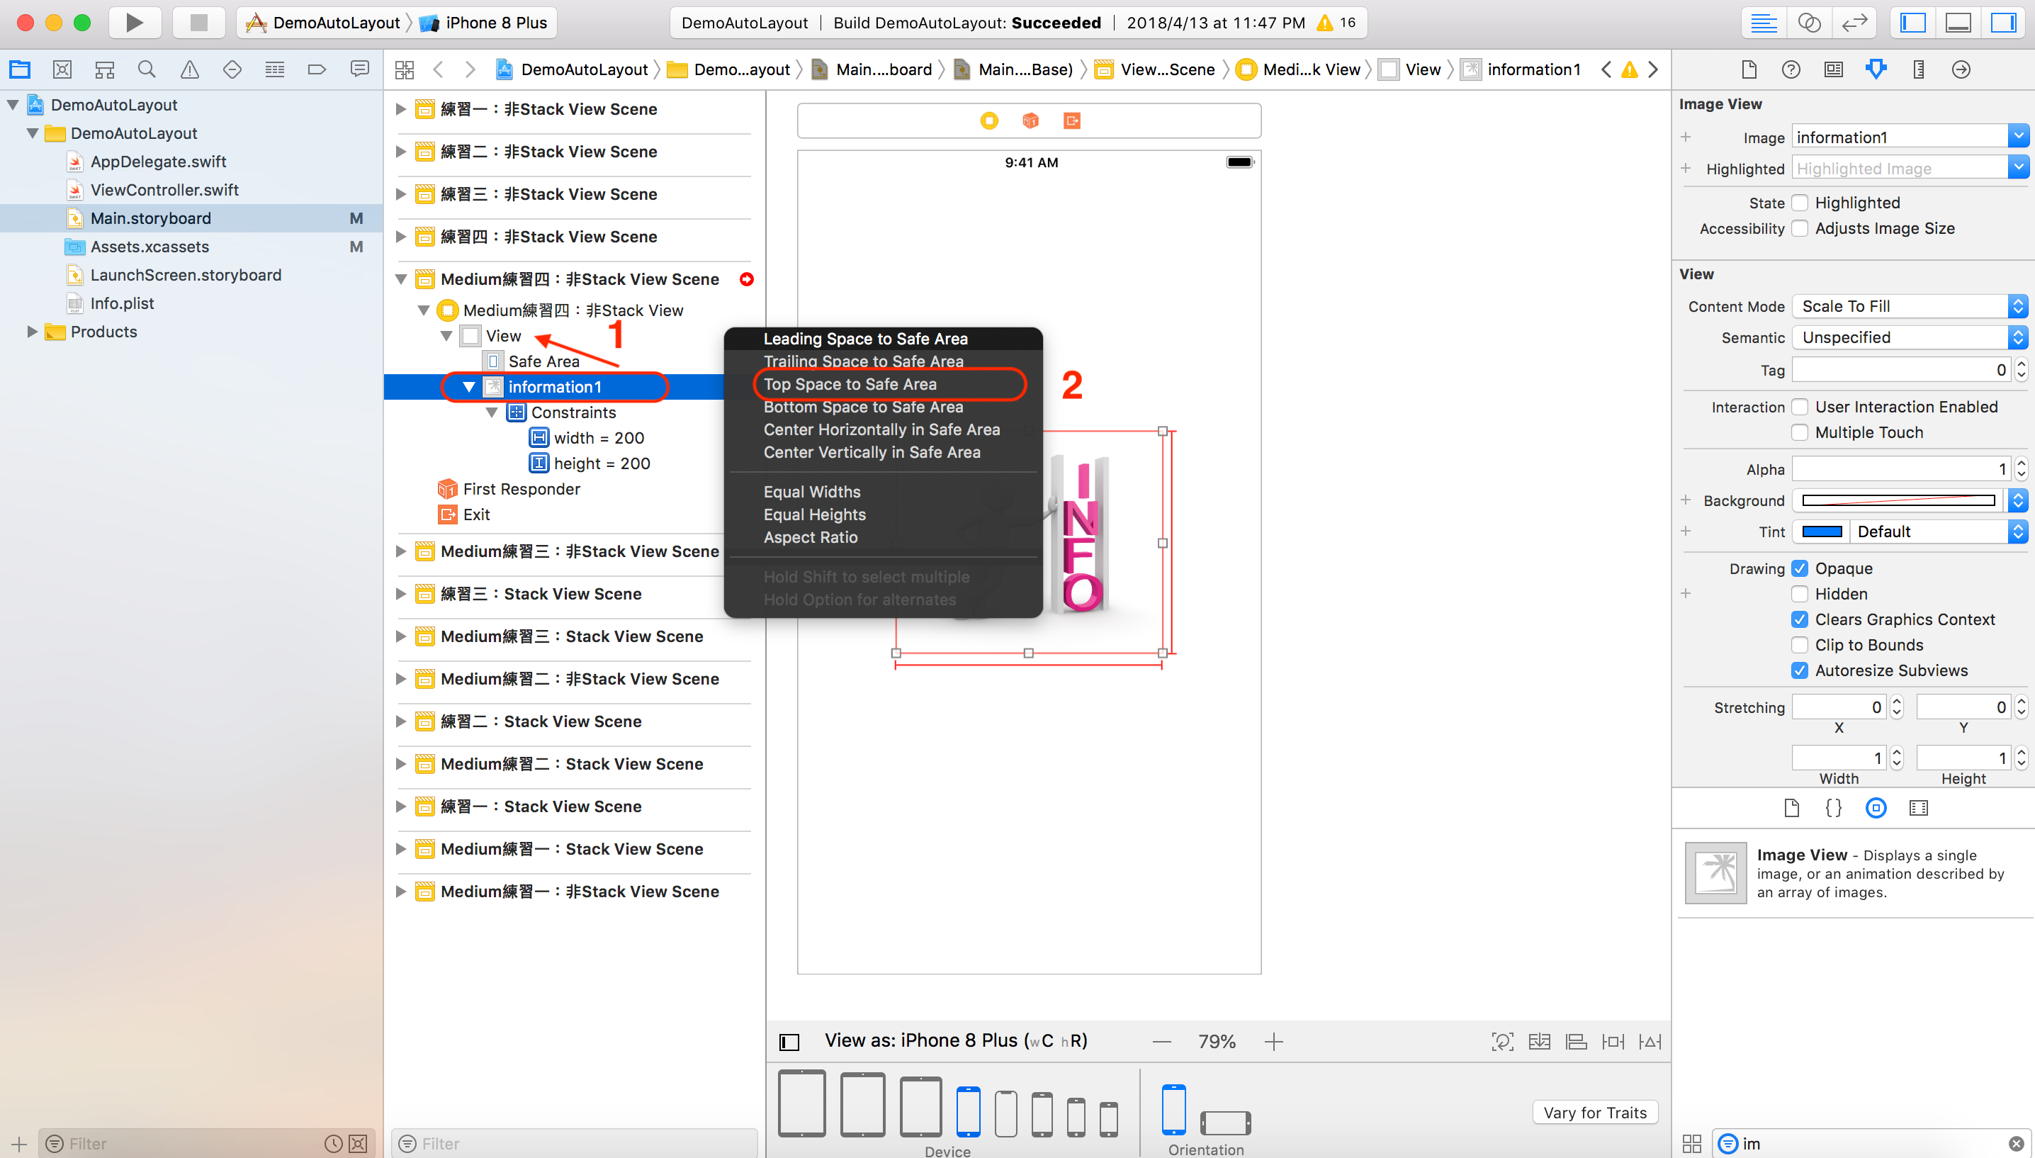Viewport: 2035px width, 1158px height.
Task: Zoom out the canvas with minus
Action: 1161,1042
